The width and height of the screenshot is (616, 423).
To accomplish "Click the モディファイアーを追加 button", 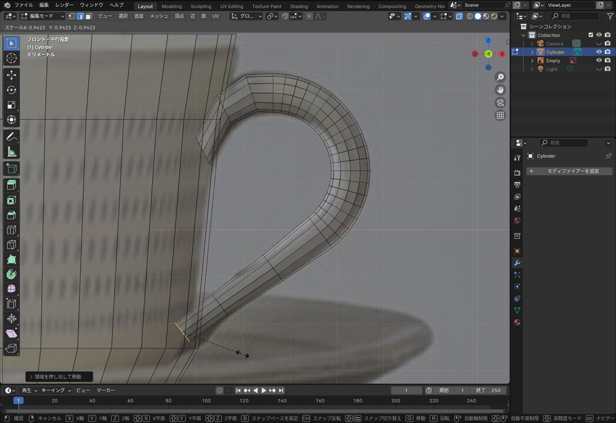I will pyautogui.click(x=569, y=171).
